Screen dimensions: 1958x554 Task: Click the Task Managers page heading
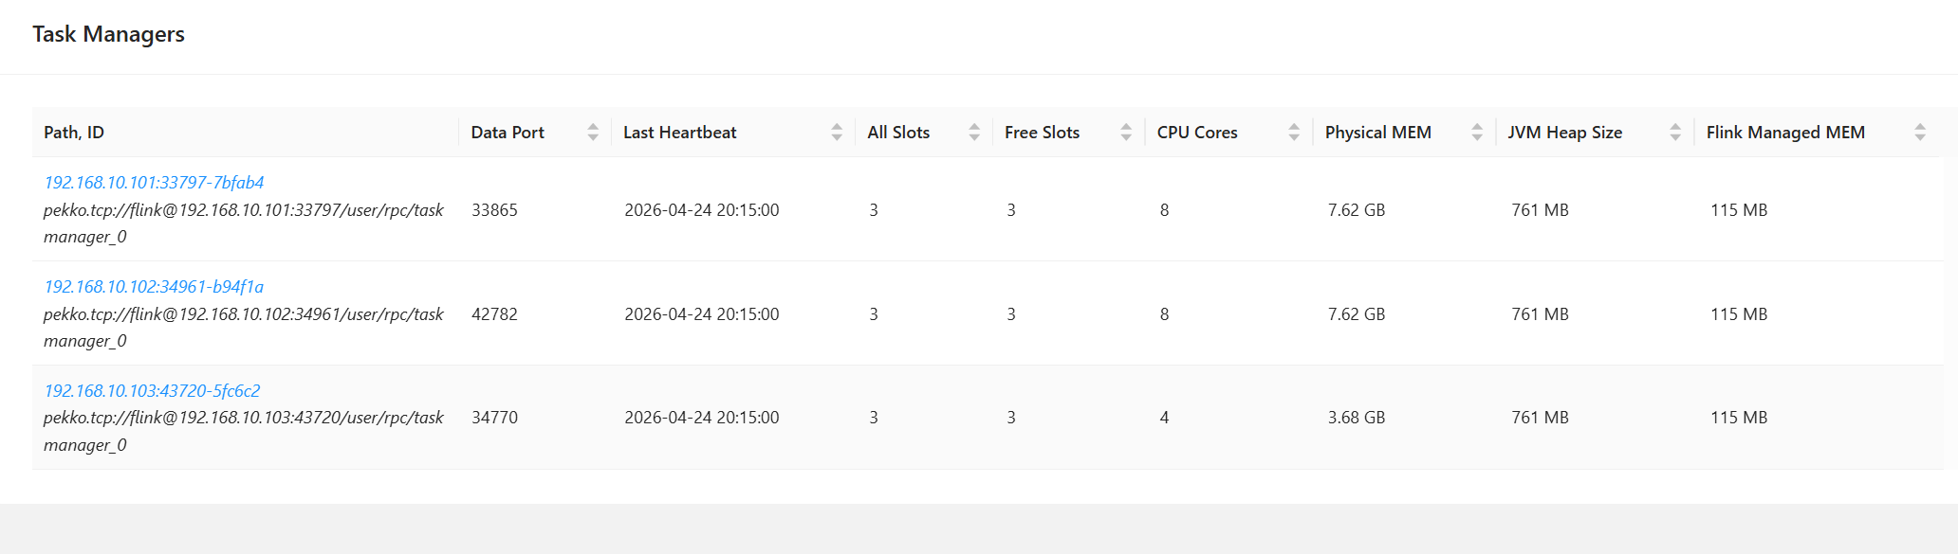[108, 34]
